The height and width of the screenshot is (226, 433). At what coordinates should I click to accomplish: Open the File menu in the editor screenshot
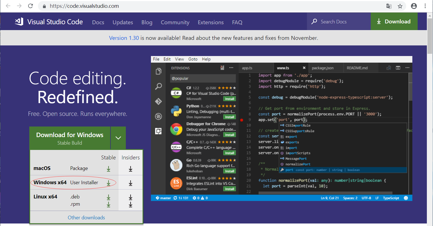tap(156, 59)
